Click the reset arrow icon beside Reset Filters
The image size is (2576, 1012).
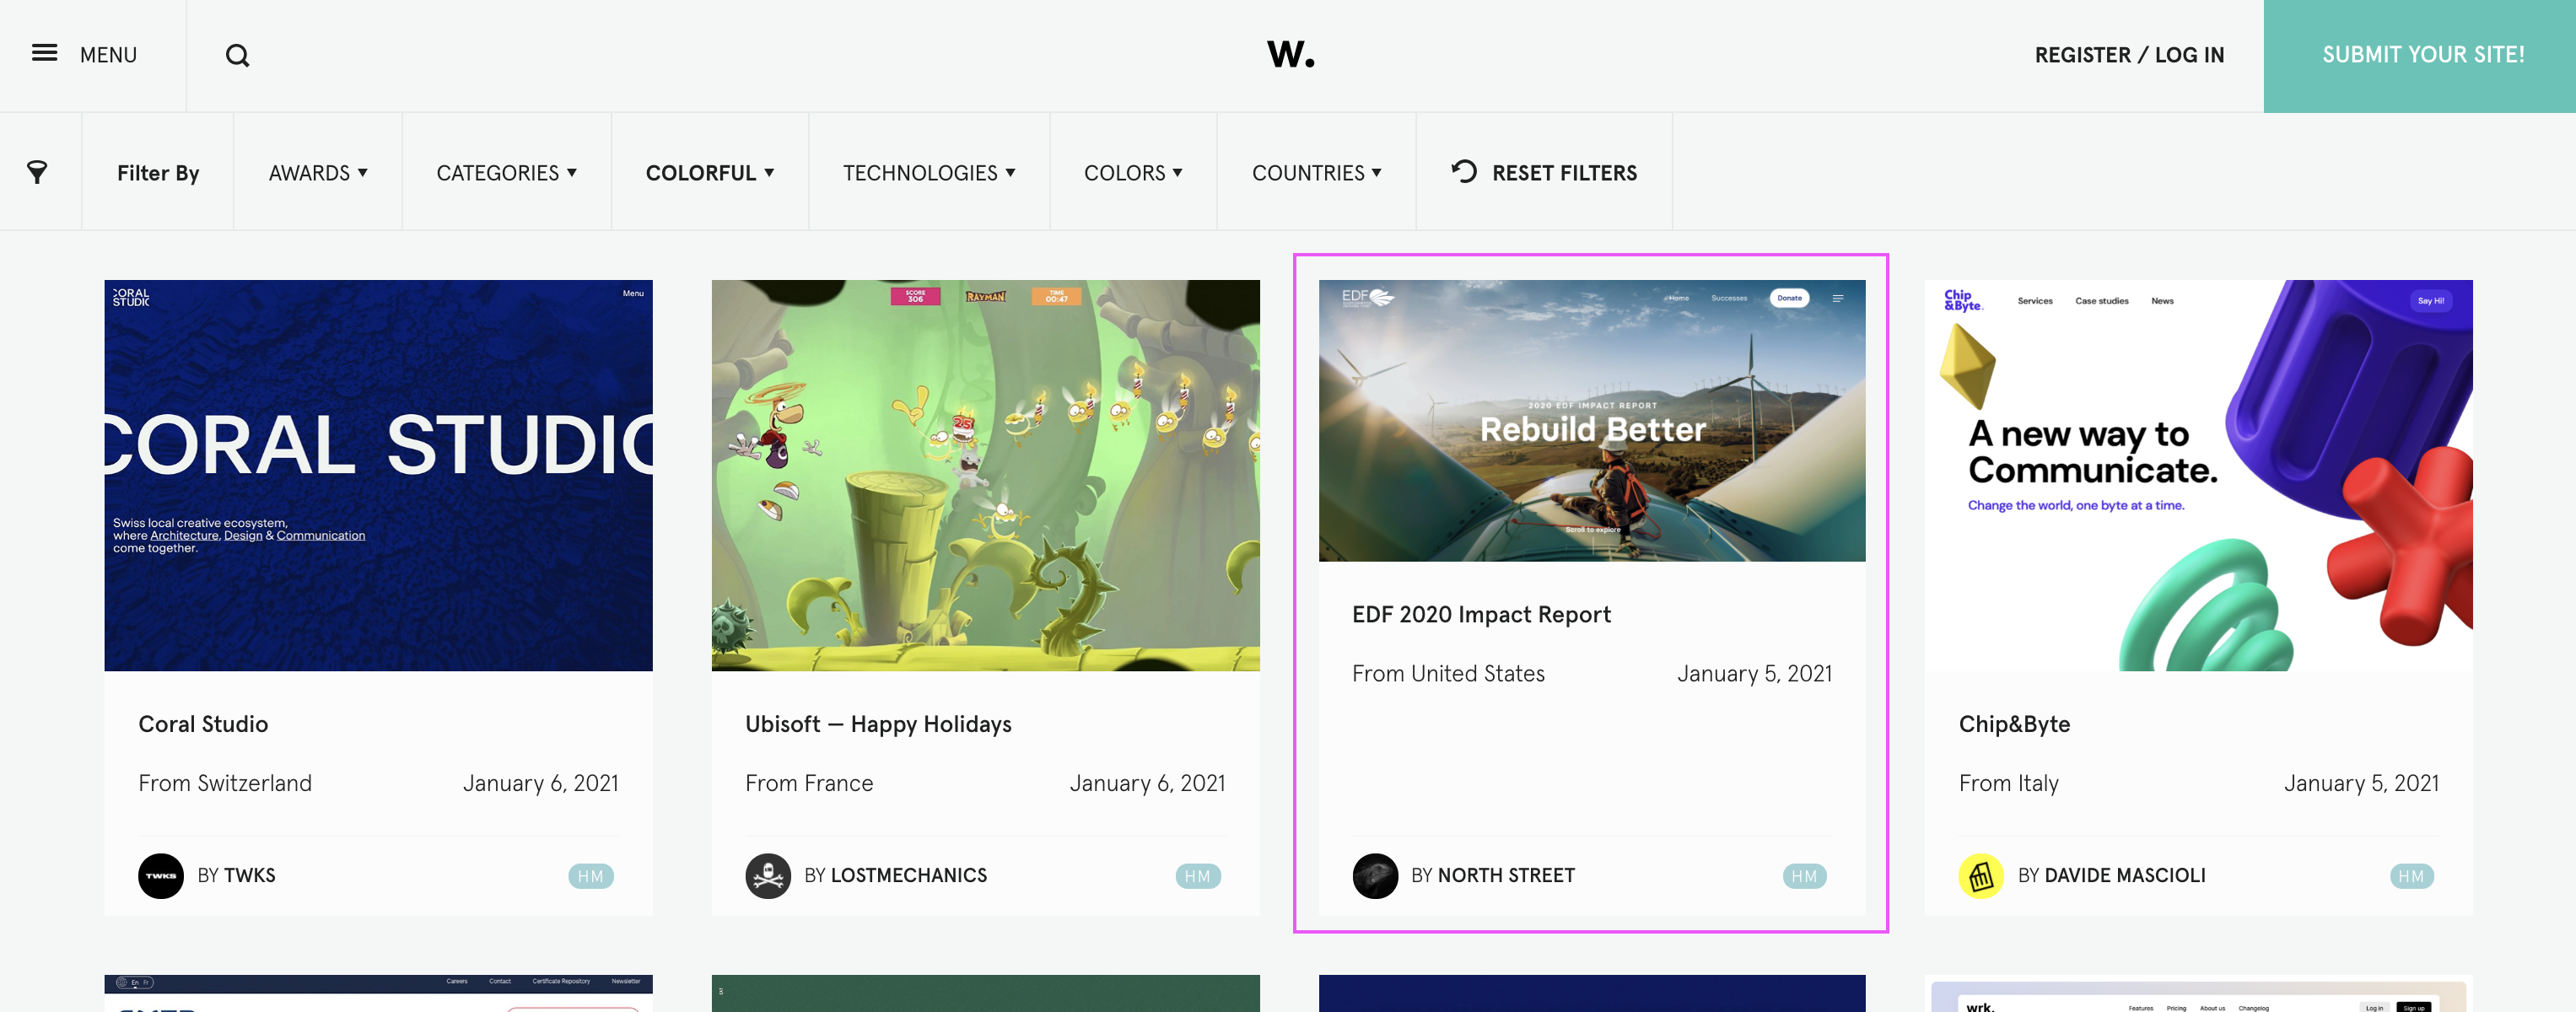point(1463,171)
